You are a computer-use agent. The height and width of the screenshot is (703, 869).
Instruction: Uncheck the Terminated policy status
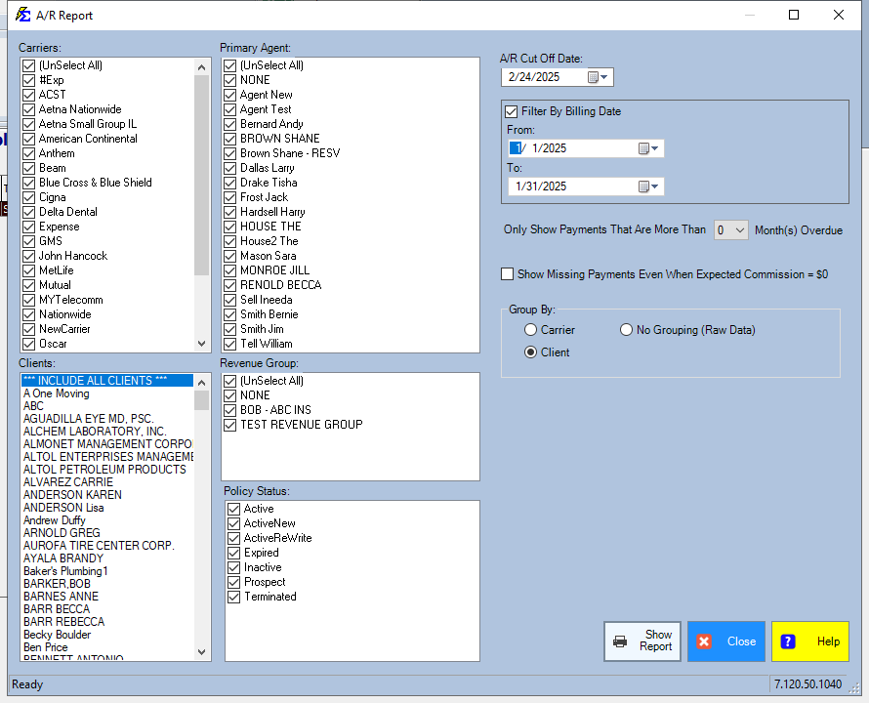point(233,597)
